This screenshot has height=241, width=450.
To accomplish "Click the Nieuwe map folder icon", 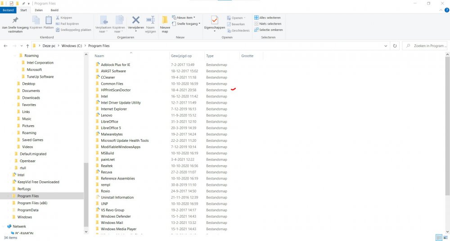I will pyautogui.click(x=165, y=21).
